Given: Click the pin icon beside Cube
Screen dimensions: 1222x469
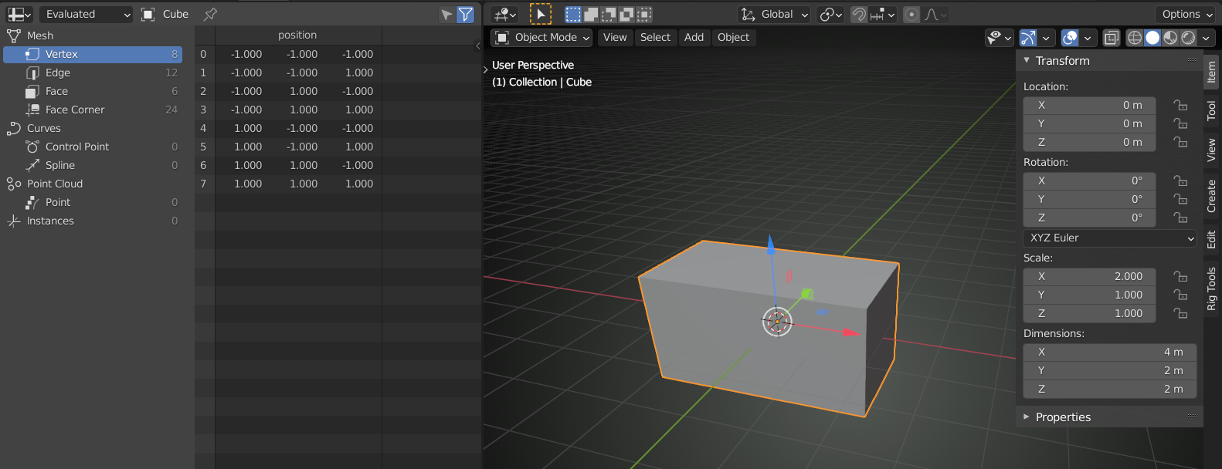Looking at the screenshot, I should point(210,15).
